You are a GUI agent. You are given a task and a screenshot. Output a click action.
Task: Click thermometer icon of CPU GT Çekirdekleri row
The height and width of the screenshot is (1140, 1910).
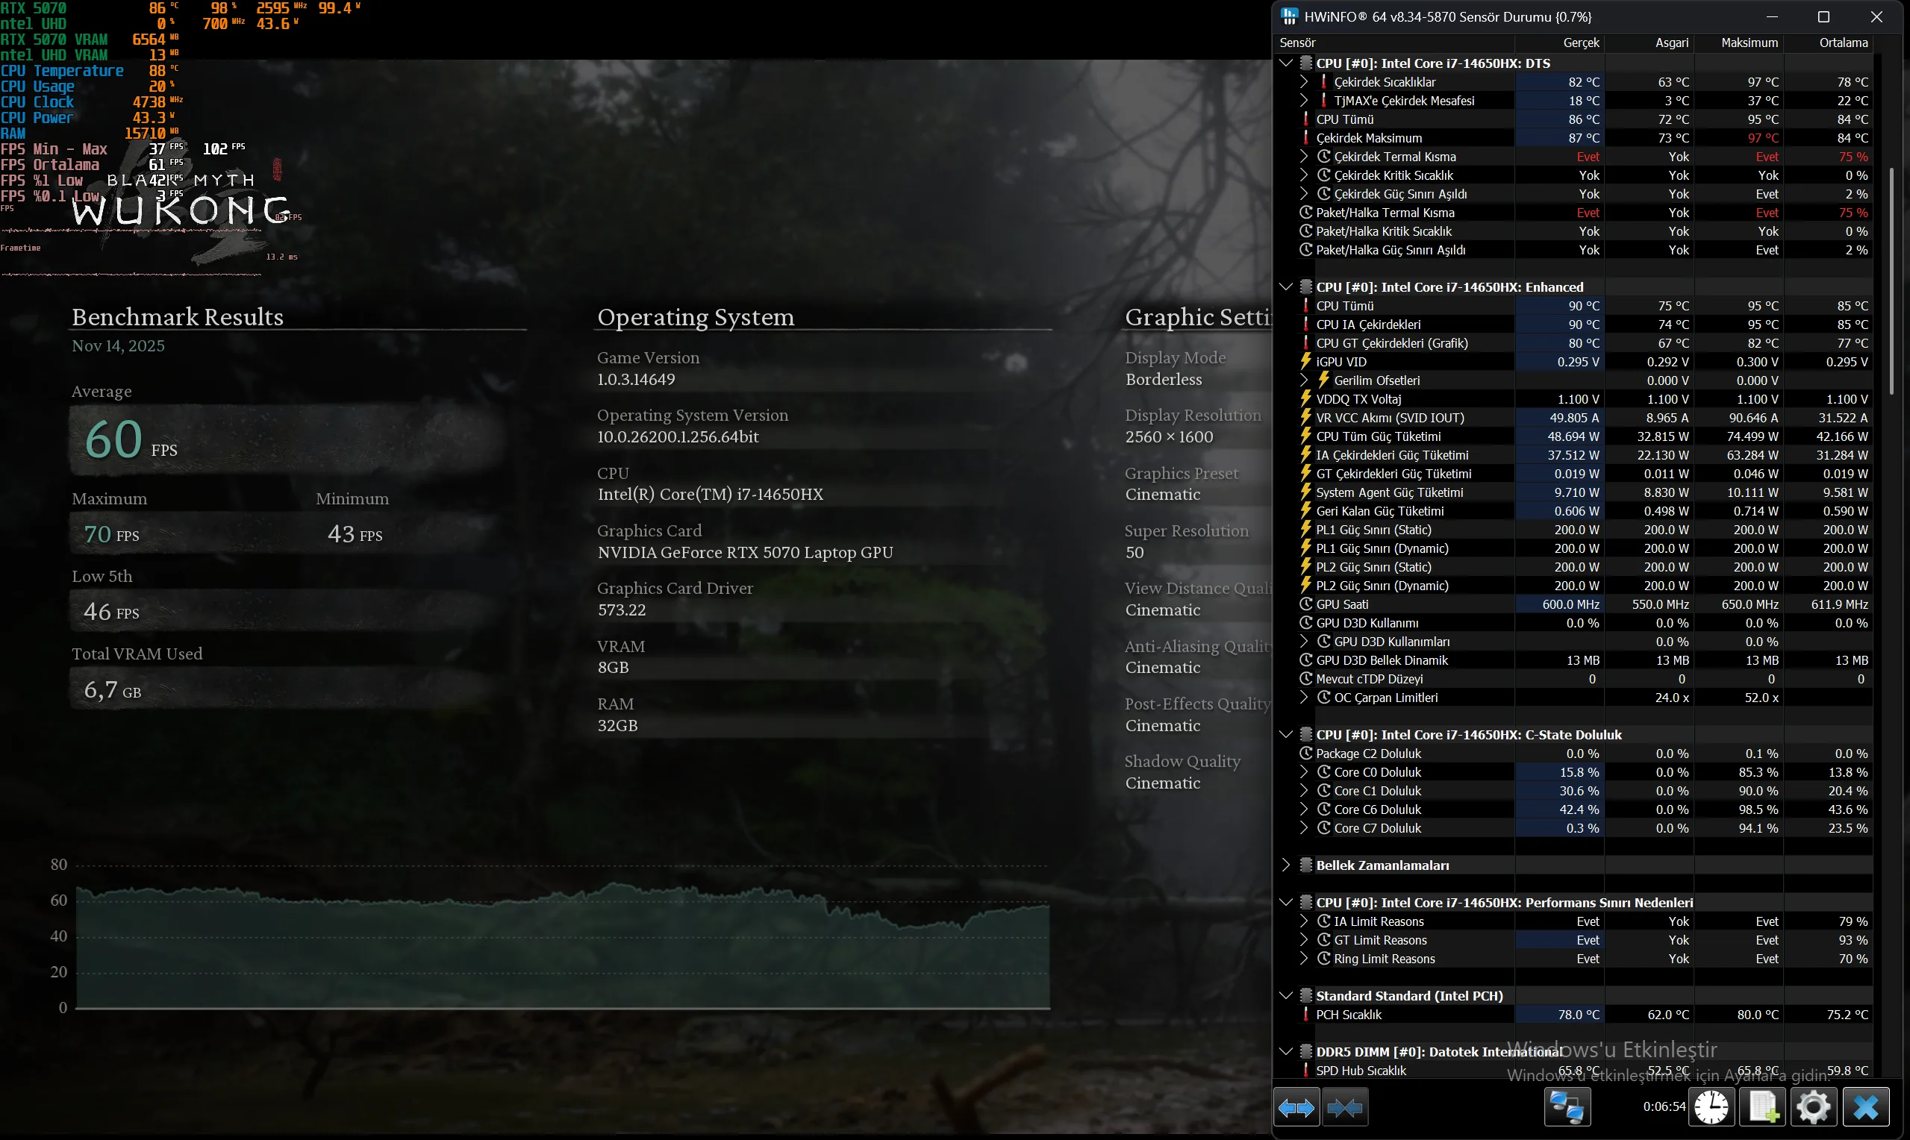coord(1306,342)
